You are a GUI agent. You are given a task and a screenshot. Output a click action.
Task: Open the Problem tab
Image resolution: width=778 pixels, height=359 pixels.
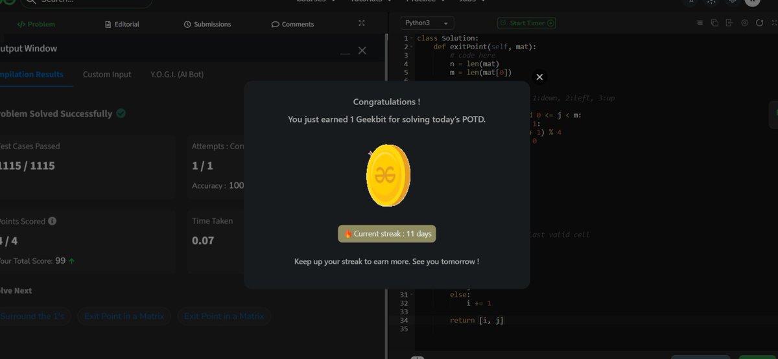click(x=36, y=24)
